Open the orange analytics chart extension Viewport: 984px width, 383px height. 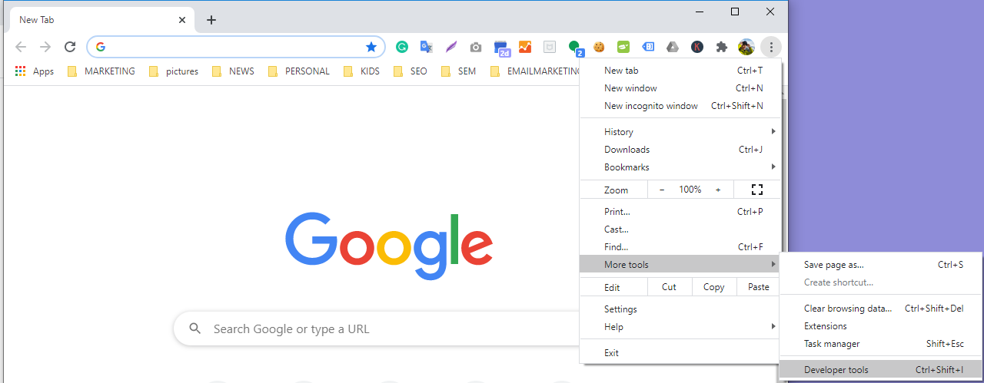525,47
